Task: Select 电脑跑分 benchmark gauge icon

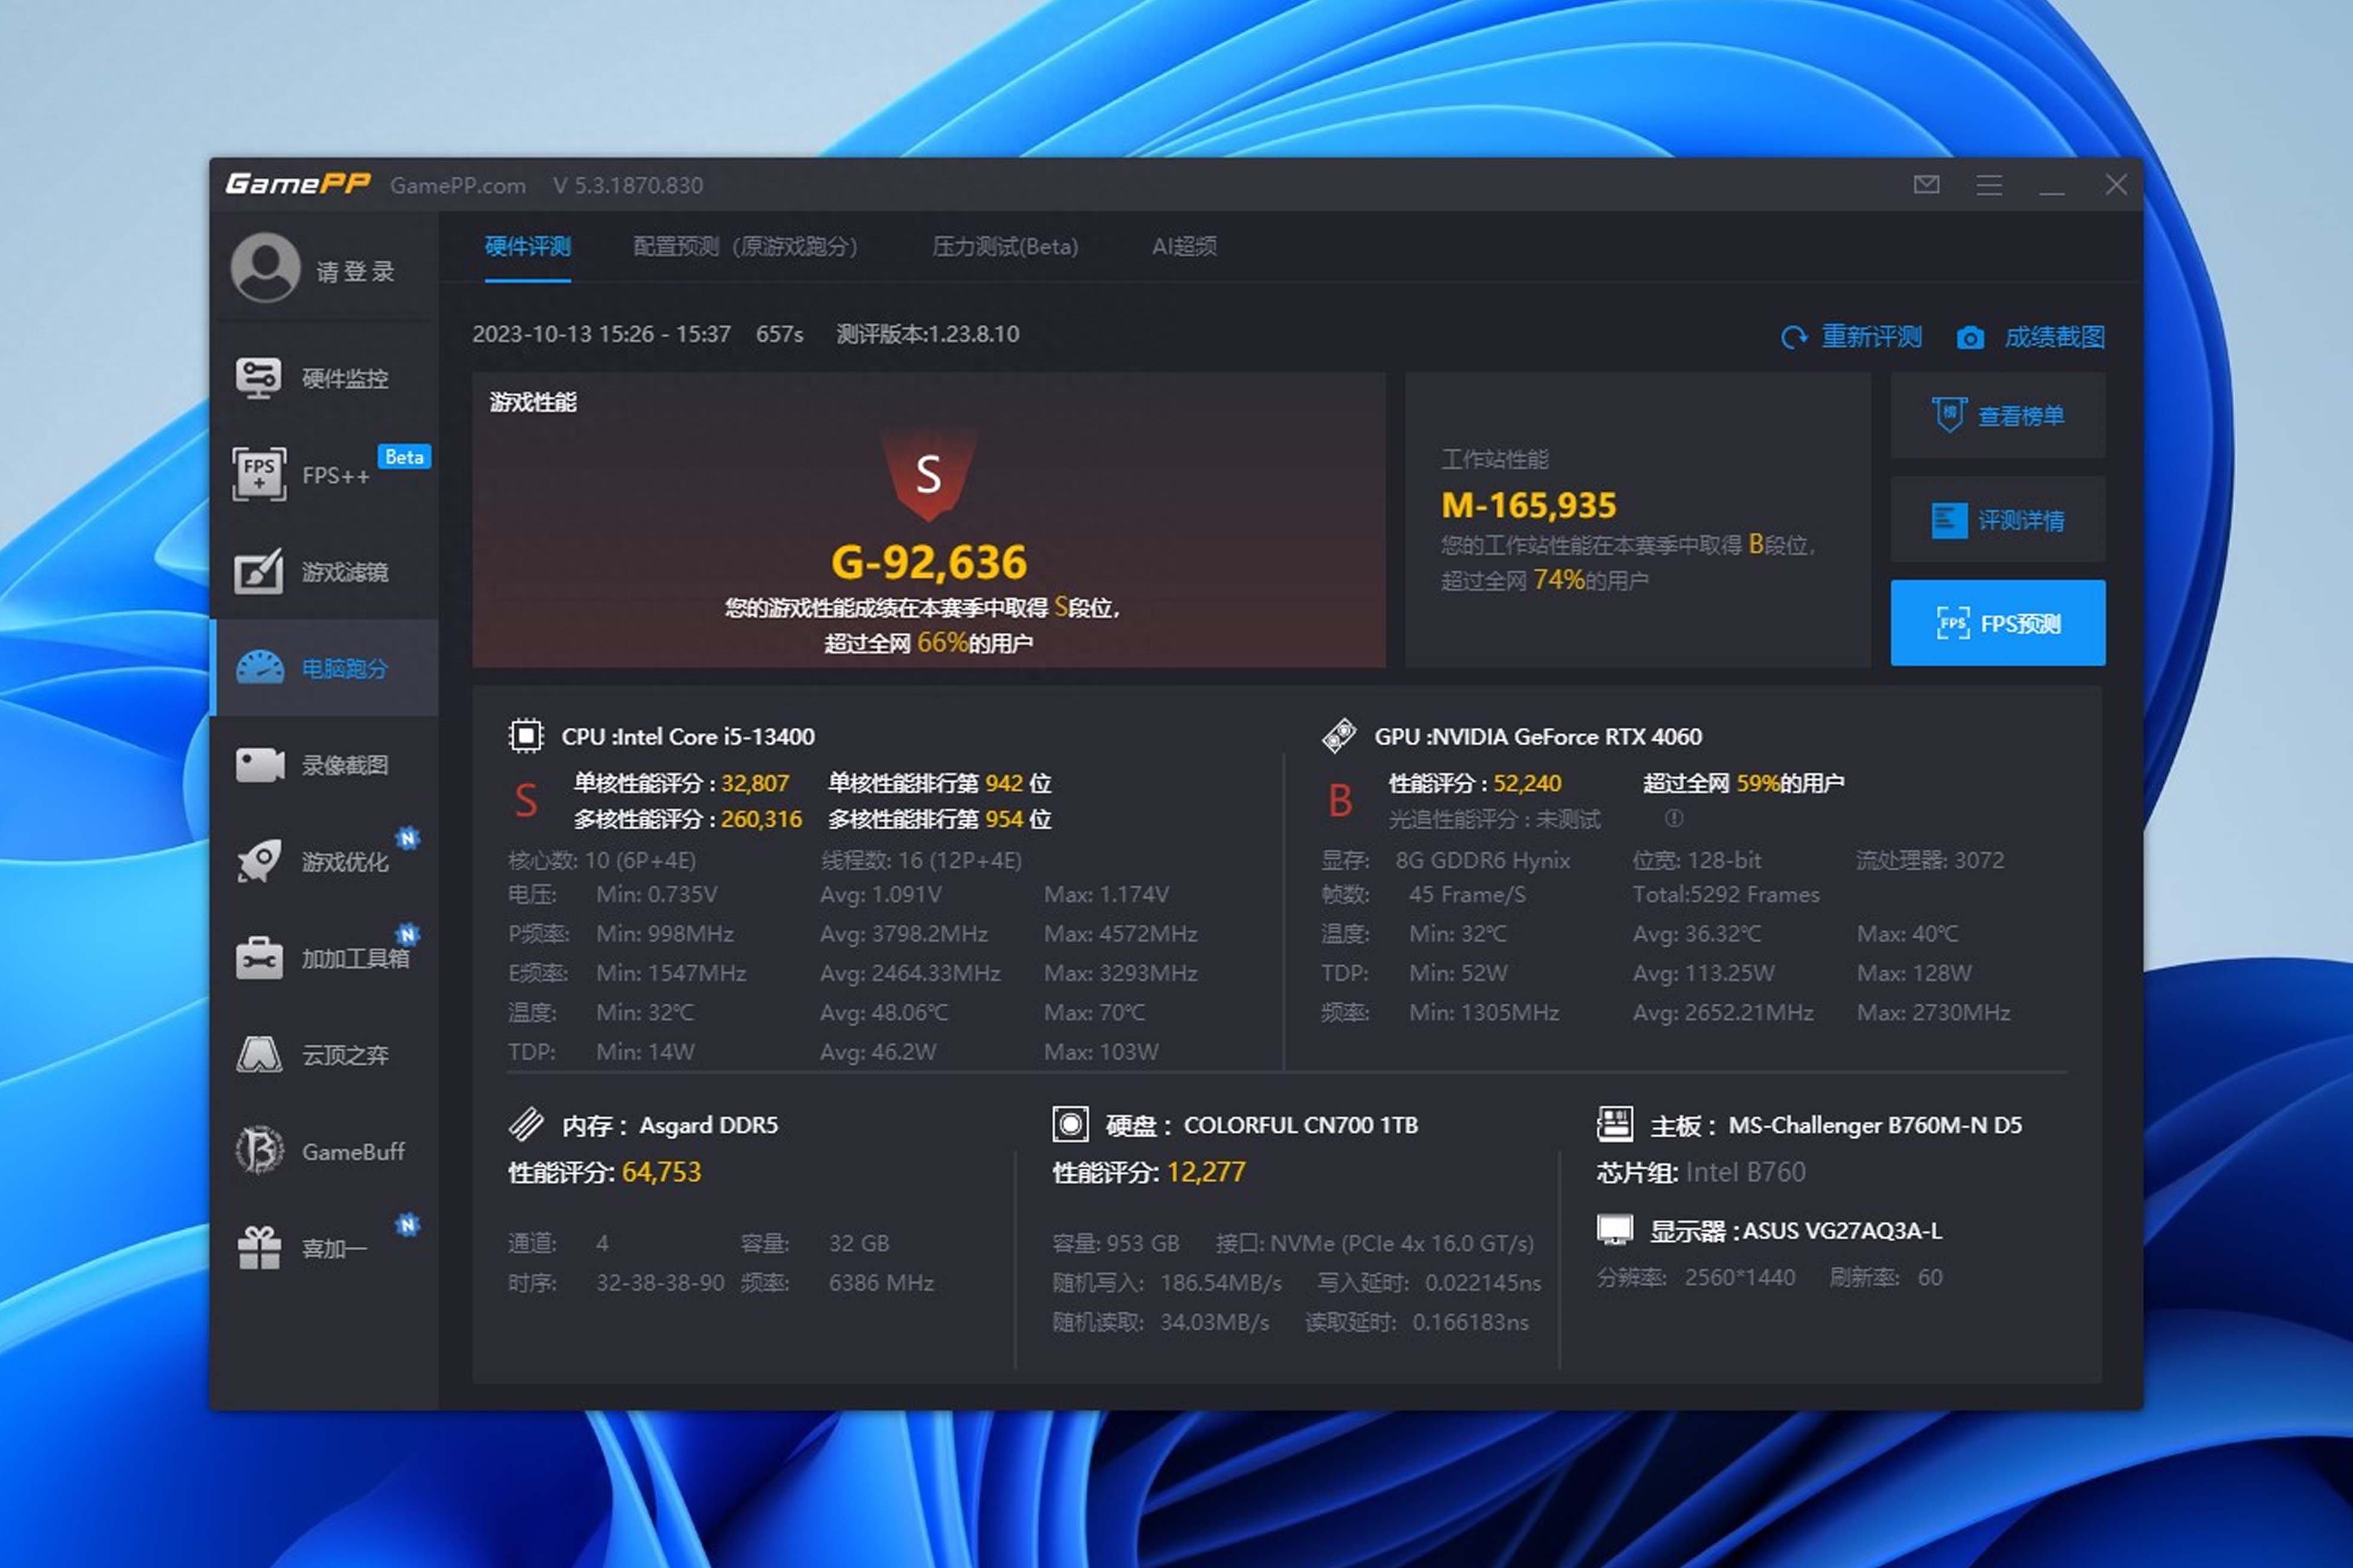Action: tap(260, 667)
